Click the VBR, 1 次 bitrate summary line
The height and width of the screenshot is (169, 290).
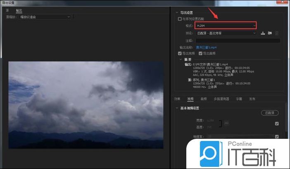point(223,71)
